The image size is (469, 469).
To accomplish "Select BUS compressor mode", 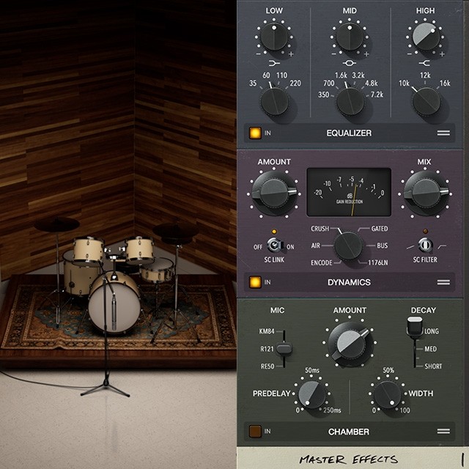I will [383, 245].
